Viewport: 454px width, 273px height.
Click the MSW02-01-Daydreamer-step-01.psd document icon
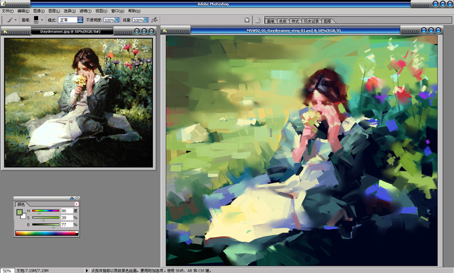point(165,30)
